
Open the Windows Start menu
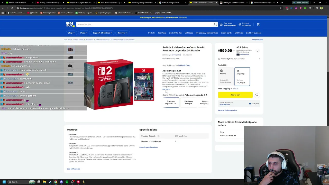coord(4,182)
